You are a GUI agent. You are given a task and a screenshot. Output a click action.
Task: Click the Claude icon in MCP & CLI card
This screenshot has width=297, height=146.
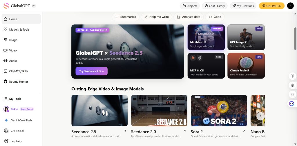[193, 58]
